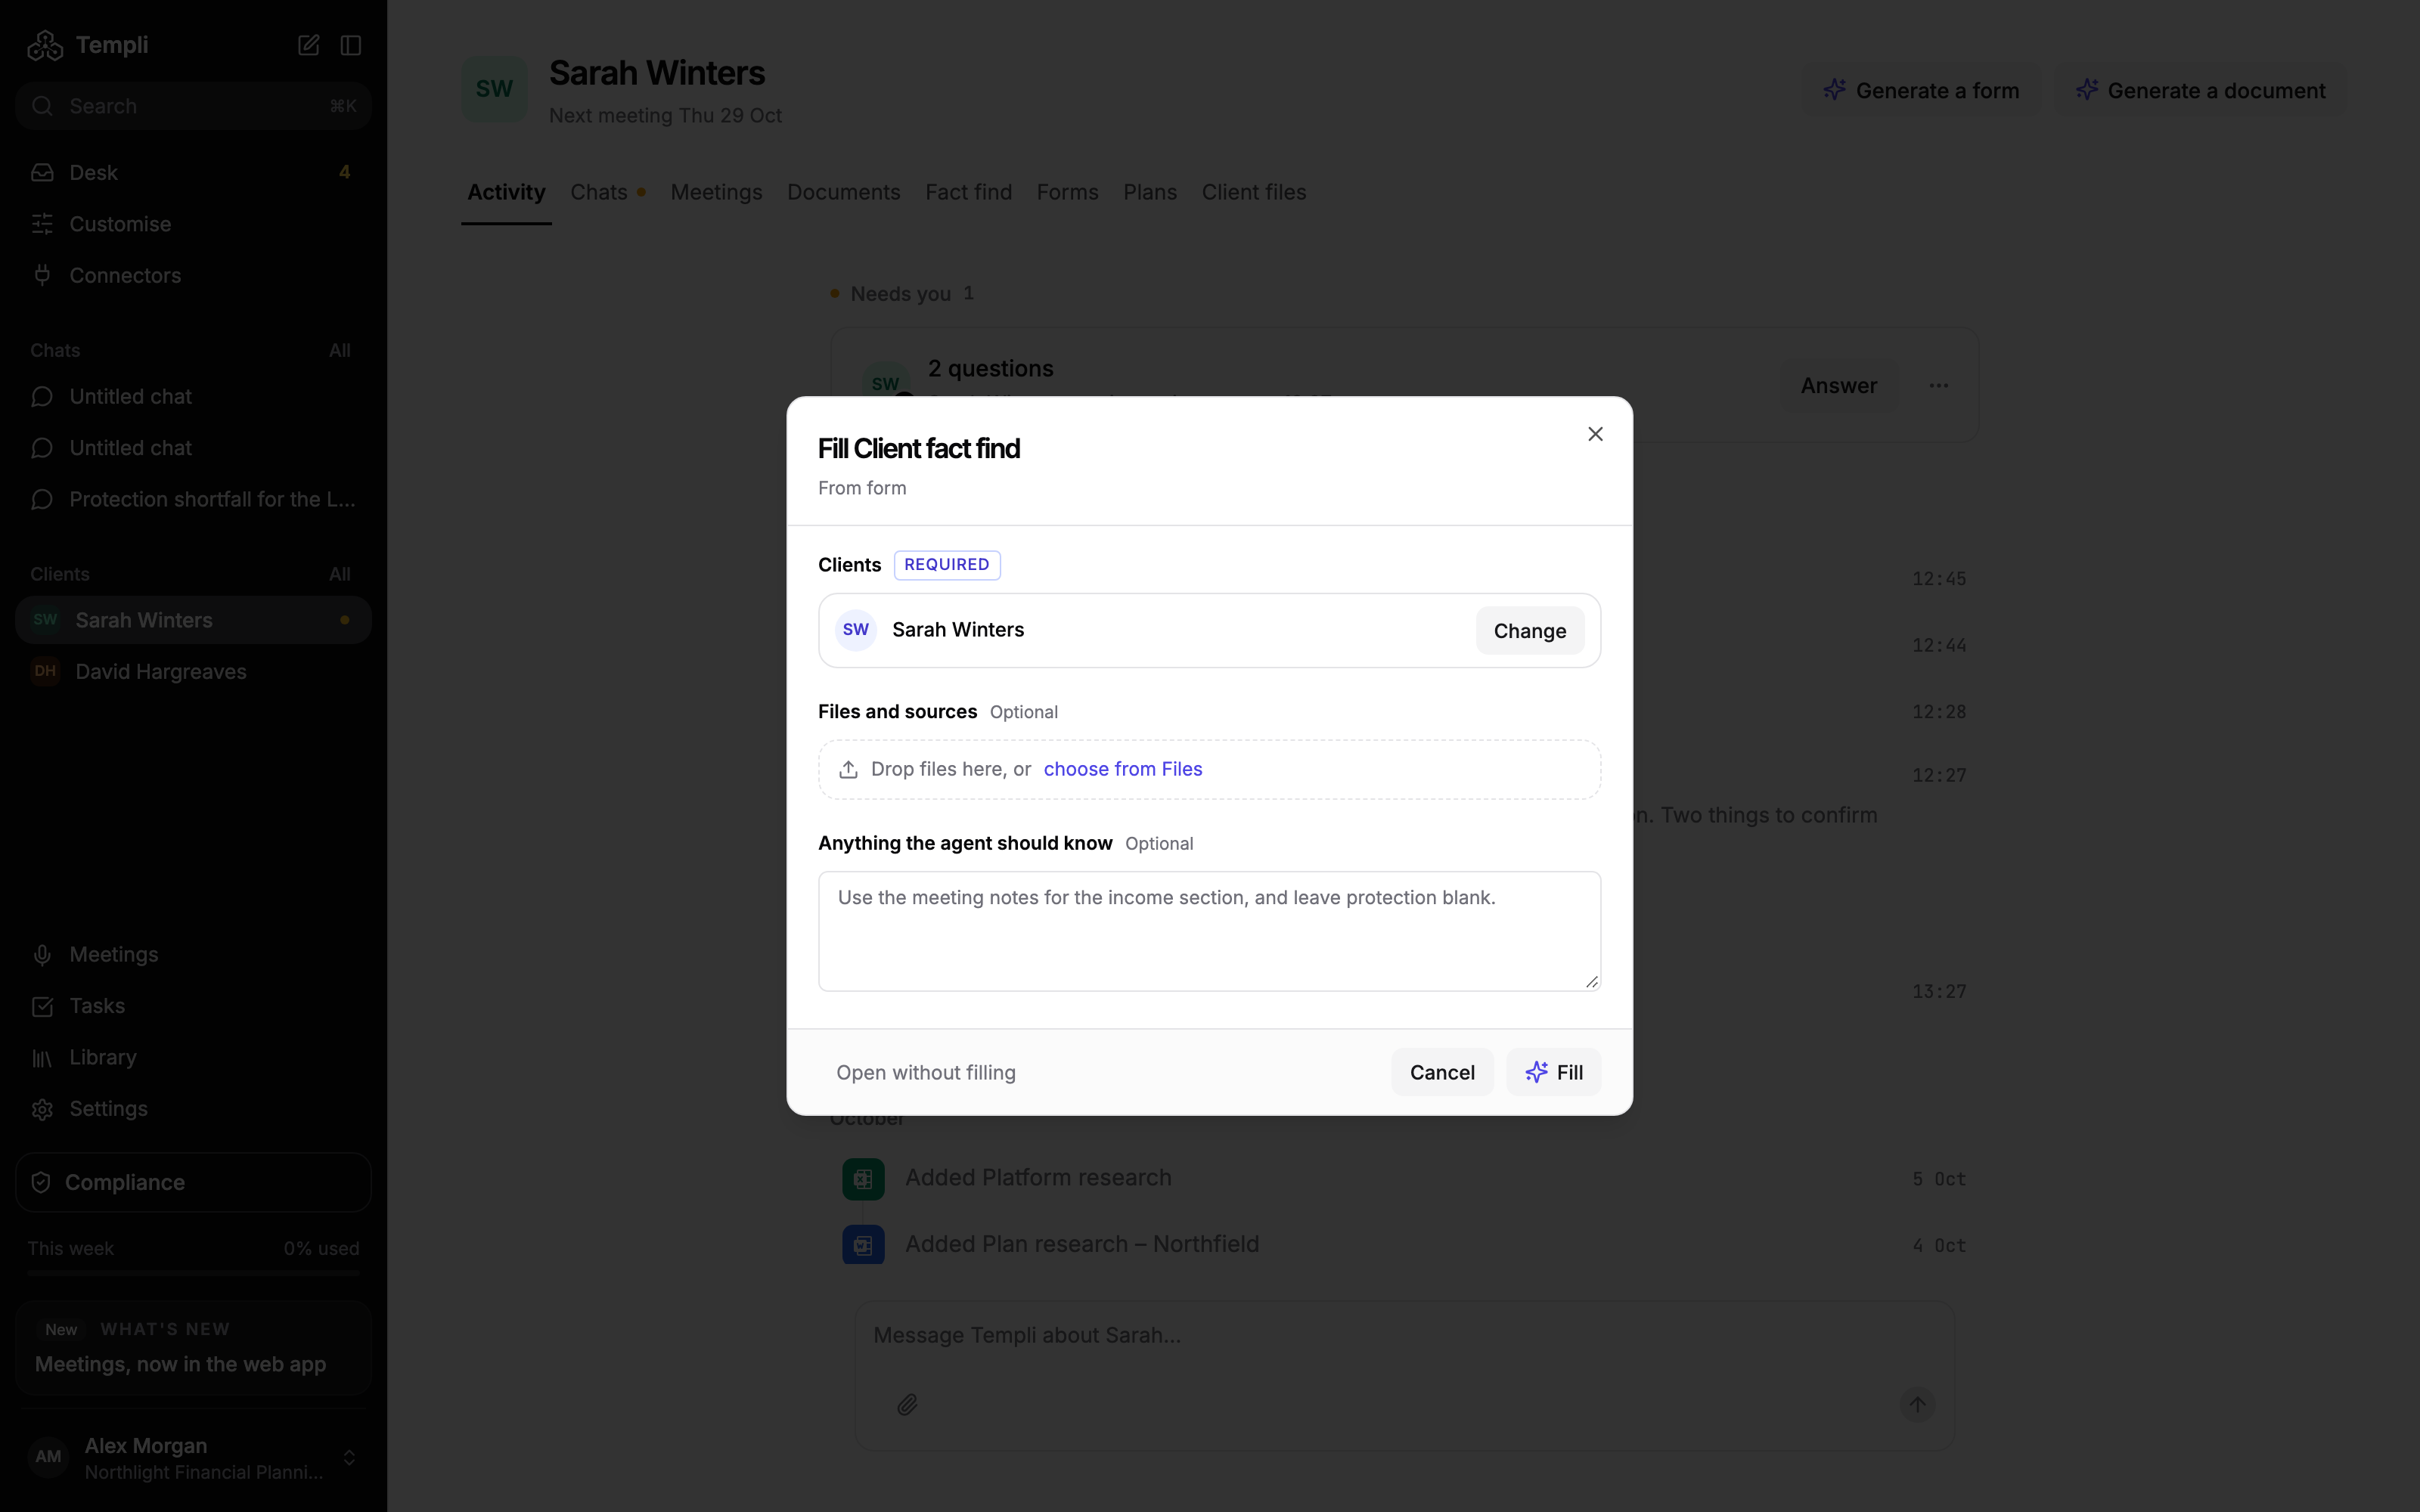Close the Fill Client fact find dialog

(x=1595, y=434)
